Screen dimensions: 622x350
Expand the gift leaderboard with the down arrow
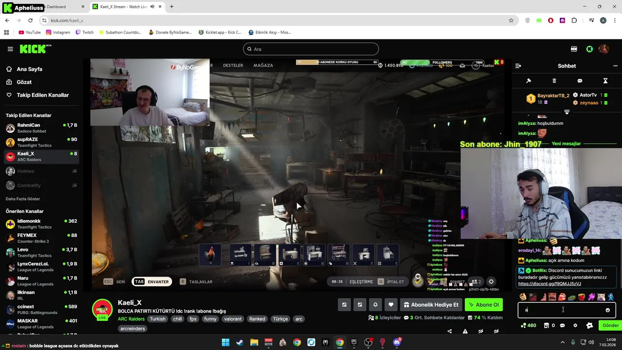tap(567, 112)
